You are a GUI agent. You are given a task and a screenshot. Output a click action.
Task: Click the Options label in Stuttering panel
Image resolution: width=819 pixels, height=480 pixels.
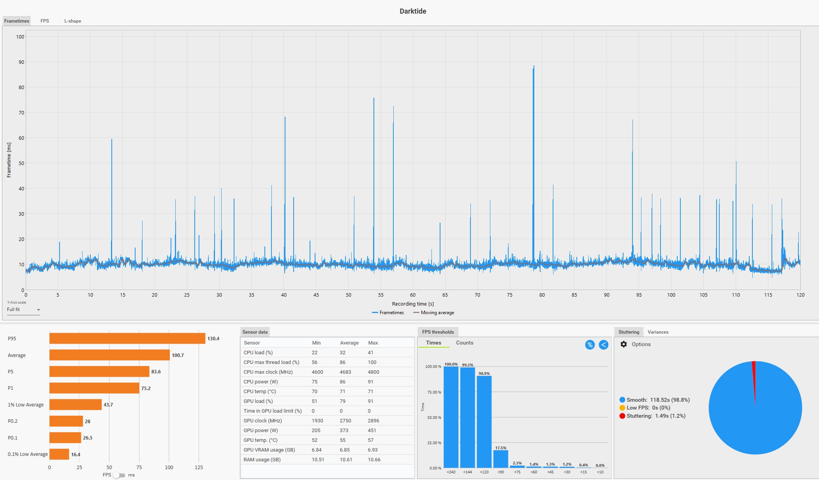click(x=641, y=344)
